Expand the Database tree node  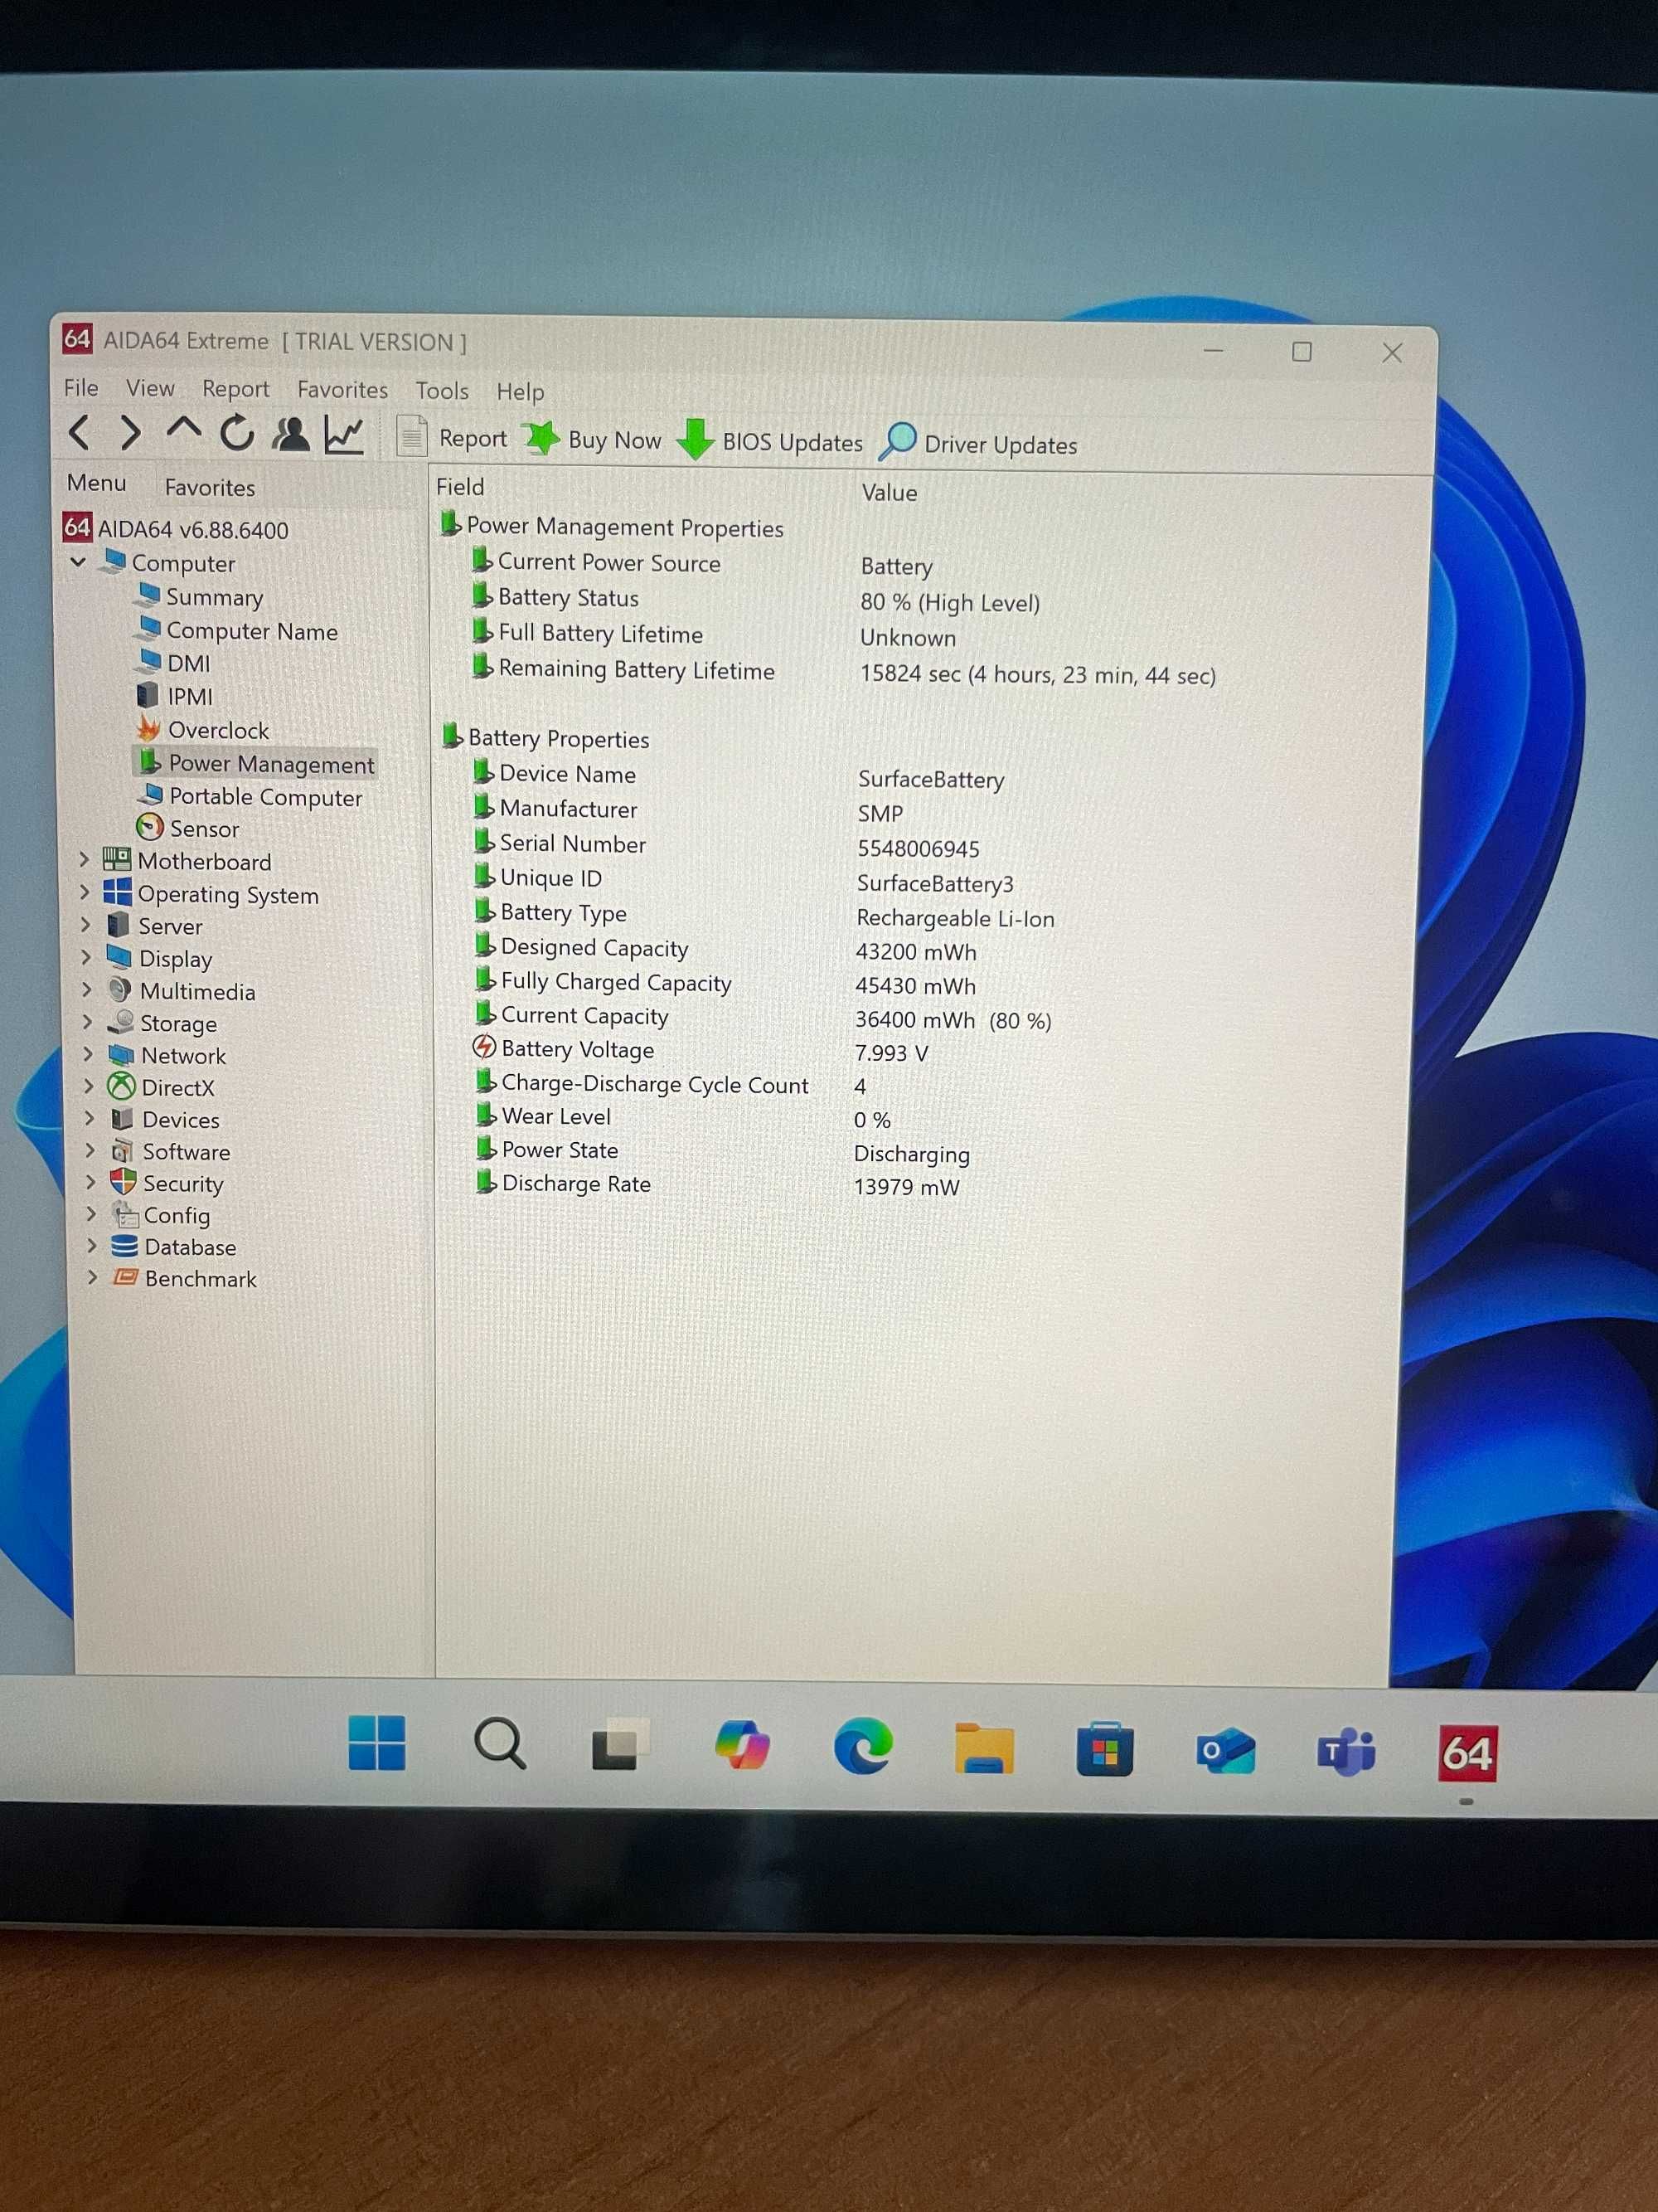92,1245
